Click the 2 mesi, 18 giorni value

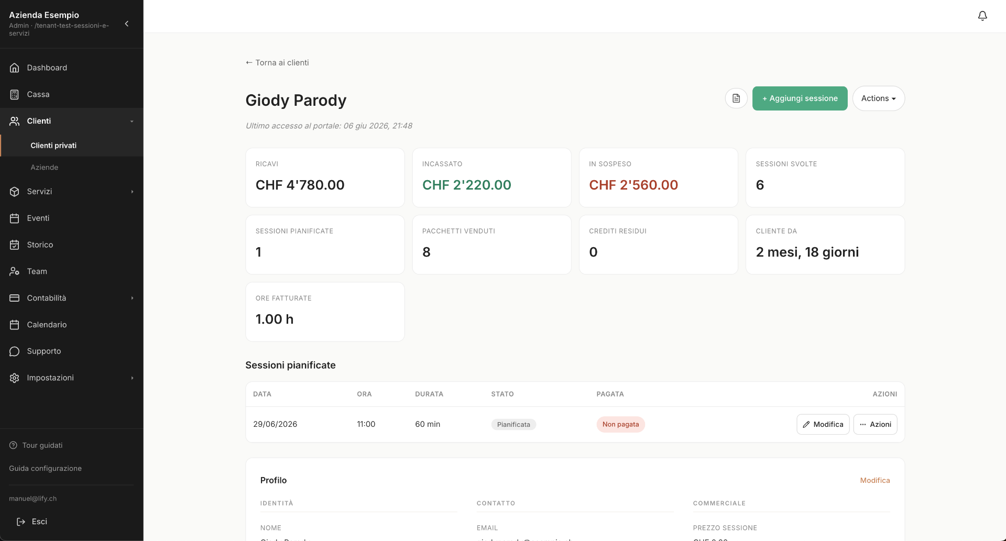[807, 252]
